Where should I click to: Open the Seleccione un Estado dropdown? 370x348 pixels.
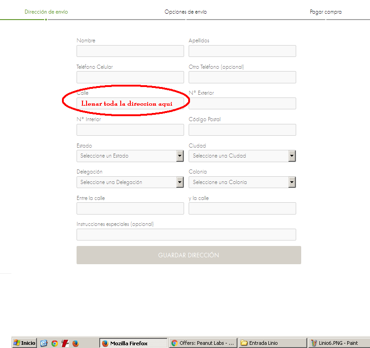pyautogui.click(x=130, y=156)
